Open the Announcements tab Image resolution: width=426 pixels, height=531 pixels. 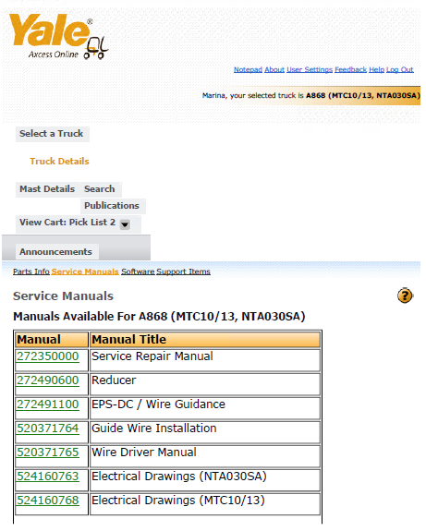pos(55,251)
